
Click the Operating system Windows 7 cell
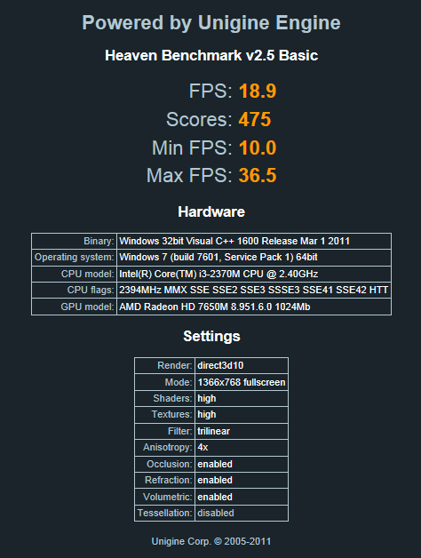pyautogui.click(x=254, y=258)
